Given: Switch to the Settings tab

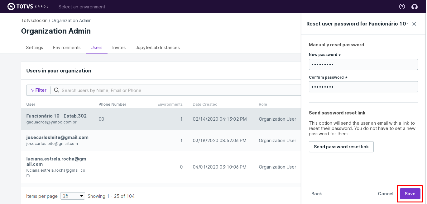Looking at the screenshot, I should click(x=35, y=48).
